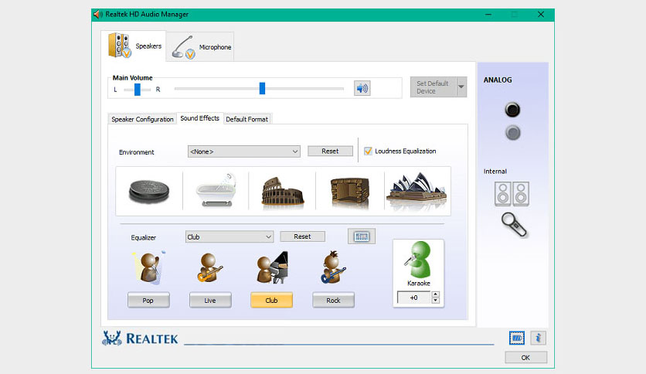This screenshot has height=374, width=646.
Task: Click the OK button
Action: point(525,358)
